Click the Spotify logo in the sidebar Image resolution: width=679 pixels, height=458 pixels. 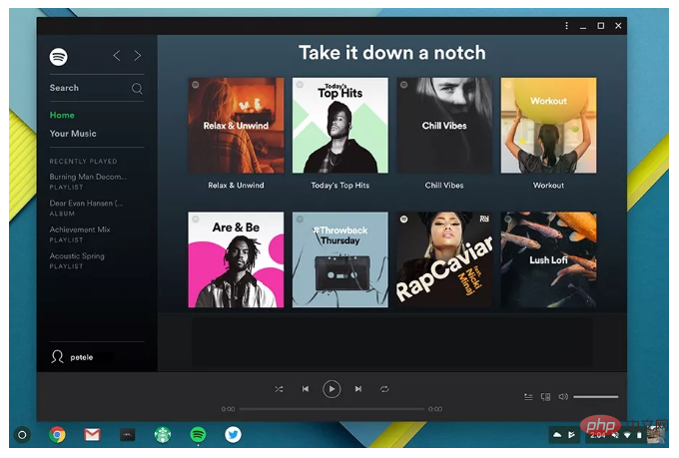[59, 57]
